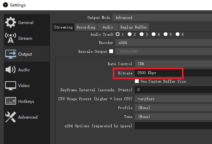Screen dimensions: 212x144
Task: Select audio track 6 radio button
Action: [177, 34]
